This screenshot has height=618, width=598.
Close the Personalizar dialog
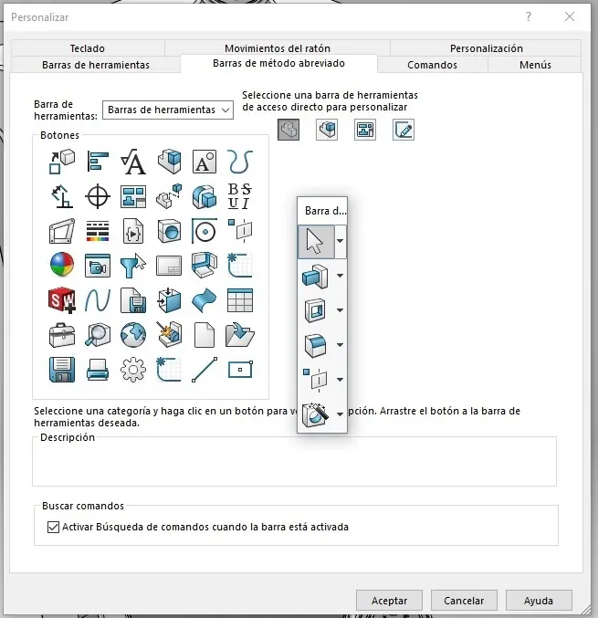[x=569, y=16]
